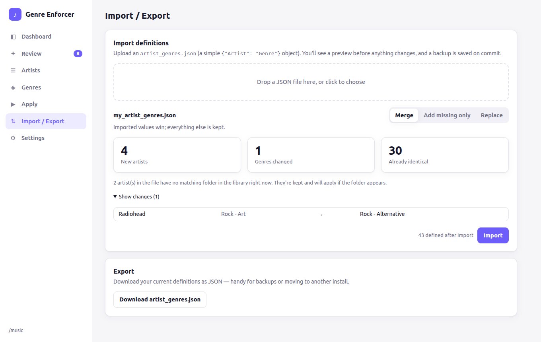This screenshot has width=541, height=342.
Task: Select Merge import mode
Action: 404,115
